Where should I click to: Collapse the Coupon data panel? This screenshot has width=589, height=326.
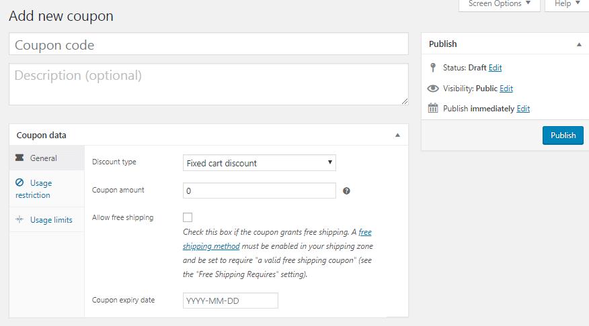(x=397, y=135)
